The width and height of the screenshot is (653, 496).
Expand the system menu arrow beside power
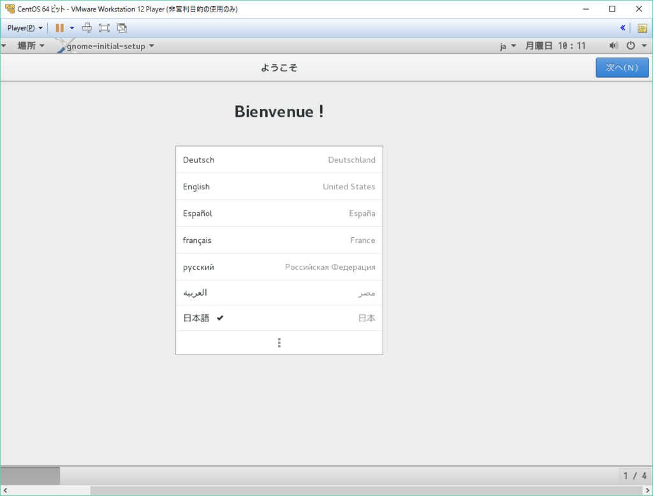coord(644,46)
